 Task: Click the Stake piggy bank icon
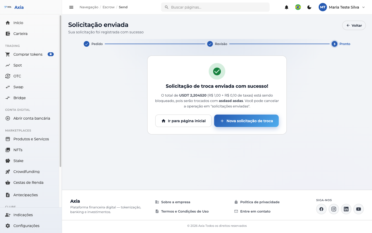[8, 161]
